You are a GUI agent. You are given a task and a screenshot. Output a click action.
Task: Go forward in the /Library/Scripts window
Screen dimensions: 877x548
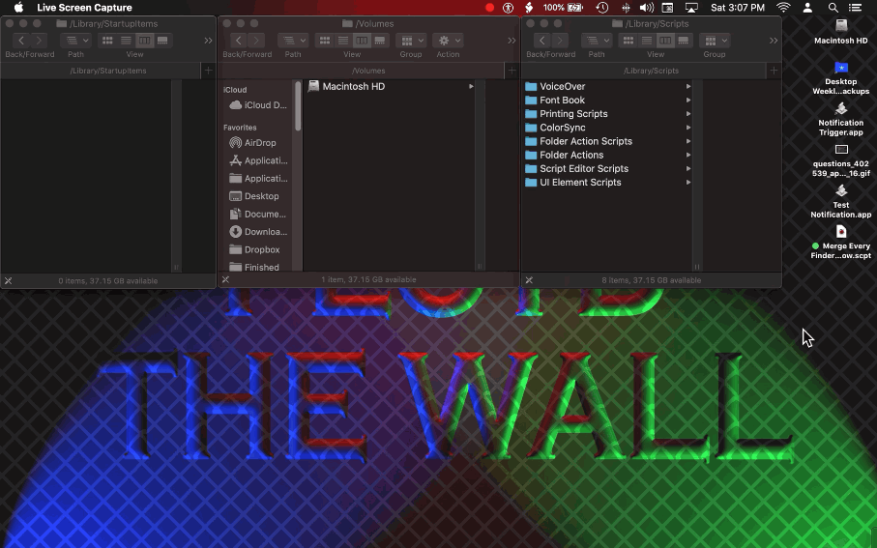(x=559, y=41)
